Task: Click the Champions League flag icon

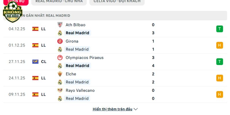Action: (35, 62)
